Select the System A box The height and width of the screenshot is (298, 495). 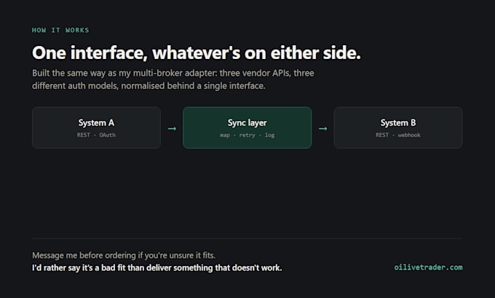click(x=96, y=128)
